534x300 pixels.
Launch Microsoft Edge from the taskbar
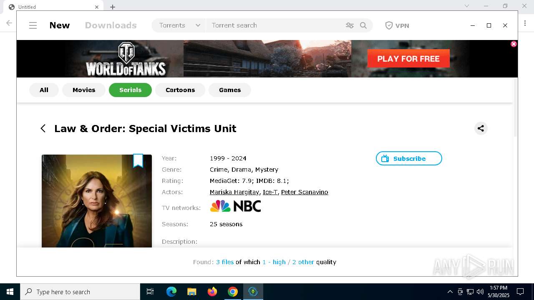[x=171, y=292]
